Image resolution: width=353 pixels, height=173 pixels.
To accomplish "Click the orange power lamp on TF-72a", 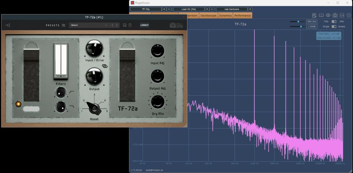I will [x=18, y=104].
